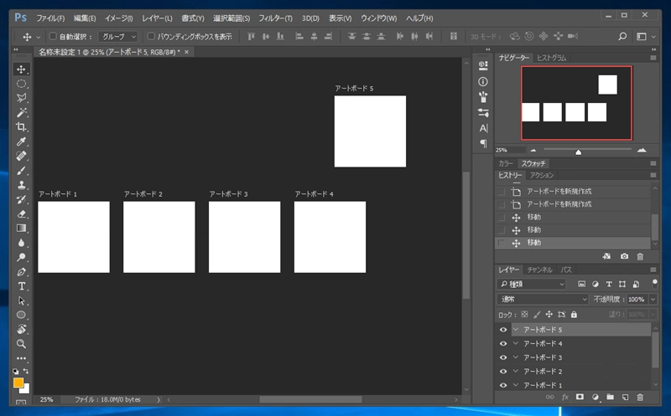Image resolution: width=671 pixels, height=416 pixels.
Task: Select the アートボード 1 label on canvas
Action: pyautogui.click(x=58, y=194)
